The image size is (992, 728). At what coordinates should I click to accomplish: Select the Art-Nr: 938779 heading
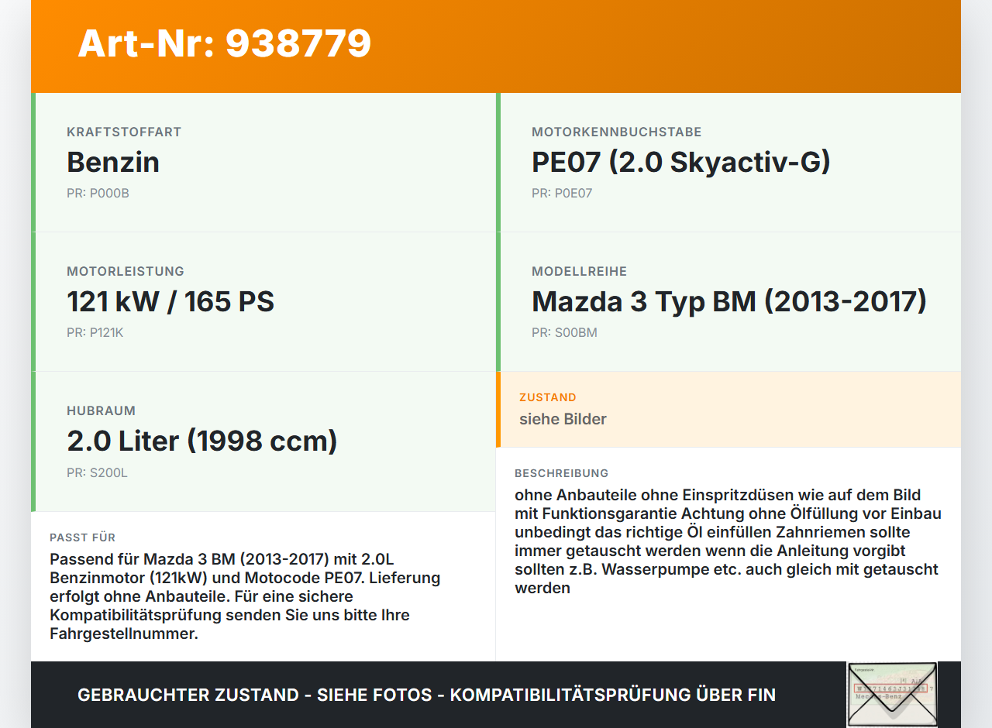[x=225, y=43]
